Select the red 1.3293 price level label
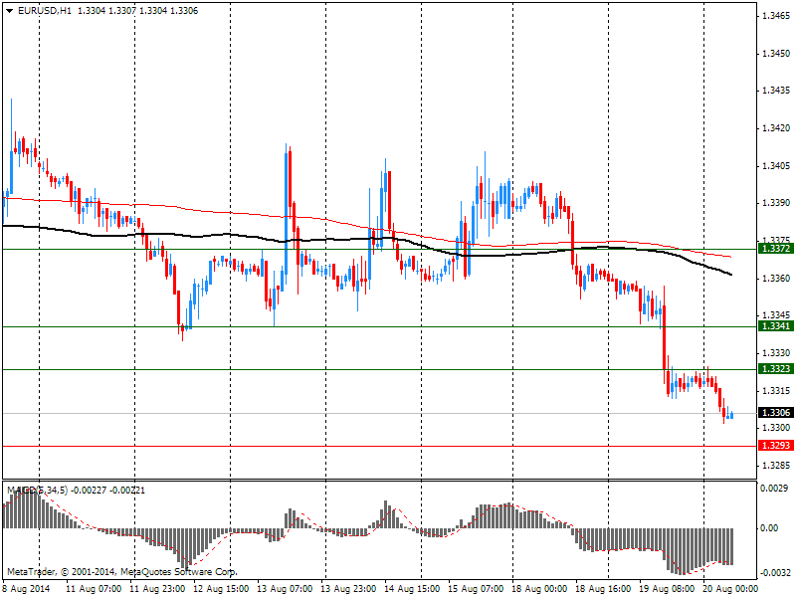This screenshot has height=597, width=796. point(775,445)
